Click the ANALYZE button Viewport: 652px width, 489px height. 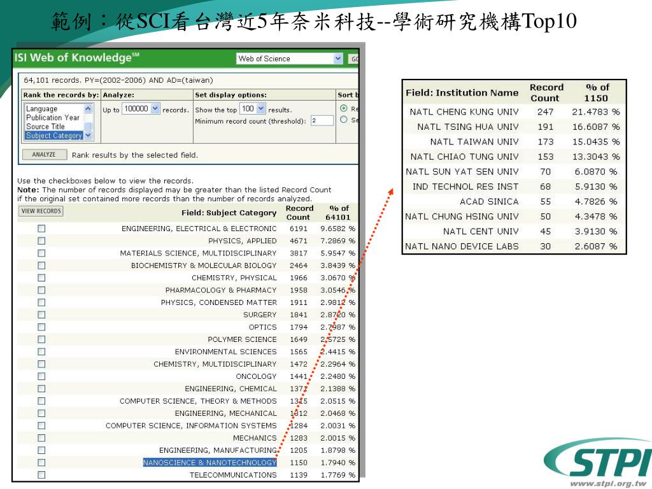click(44, 154)
